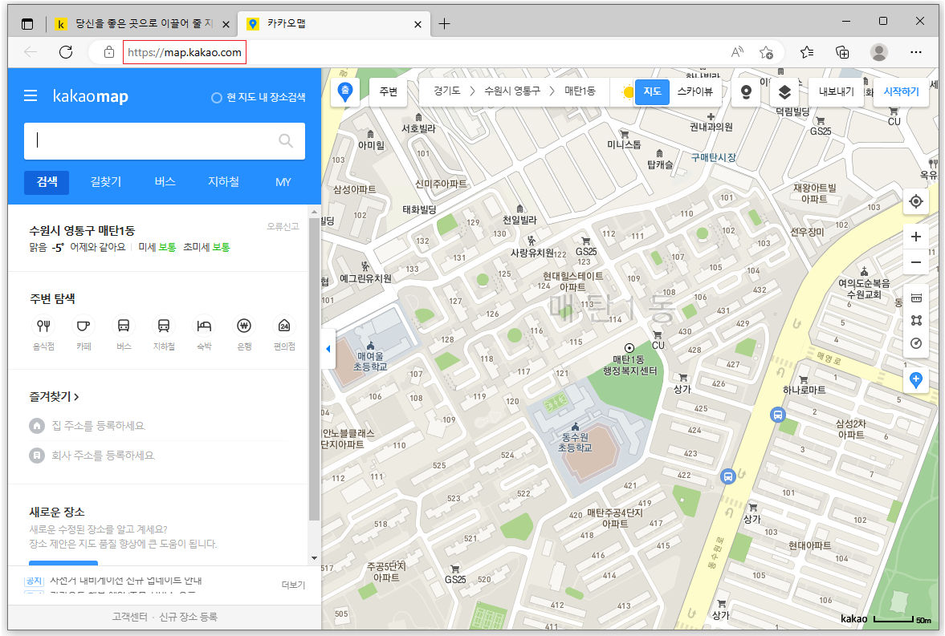Click the bus stop marker near 하나로마트
This screenshot has width=945, height=636.
(778, 415)
